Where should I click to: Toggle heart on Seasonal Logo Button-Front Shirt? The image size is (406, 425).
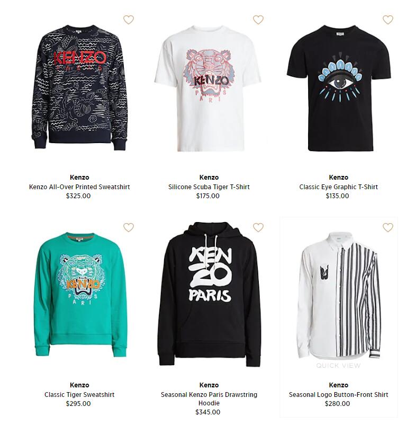tap(388, 227)
